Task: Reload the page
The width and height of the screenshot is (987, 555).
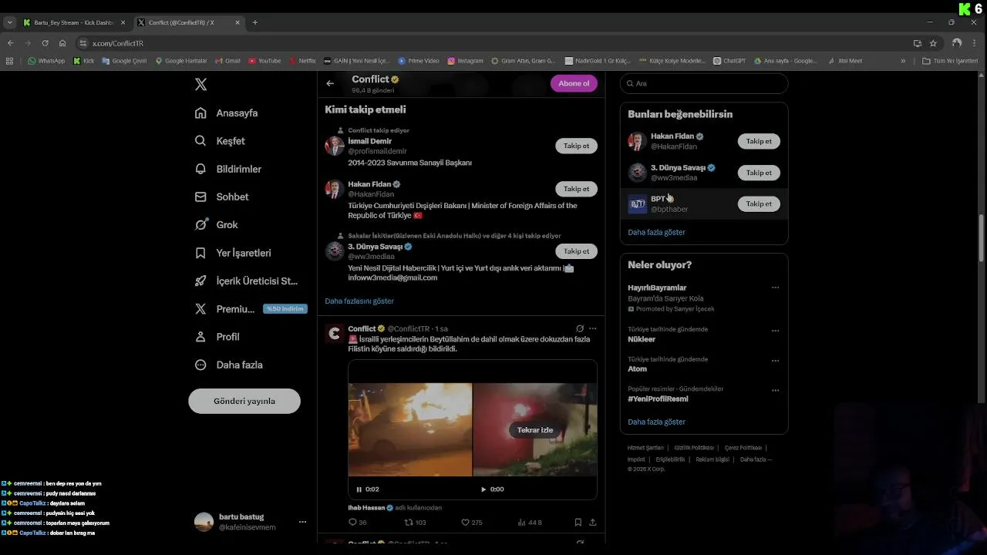Action: (45, 43)
